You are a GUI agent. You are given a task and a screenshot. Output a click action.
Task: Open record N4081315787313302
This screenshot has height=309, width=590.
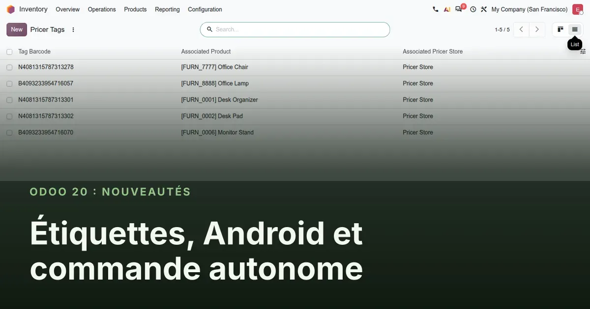pos(46,116)
